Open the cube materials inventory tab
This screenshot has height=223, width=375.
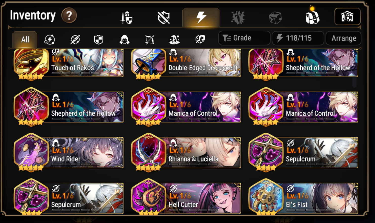pos(275,18)
